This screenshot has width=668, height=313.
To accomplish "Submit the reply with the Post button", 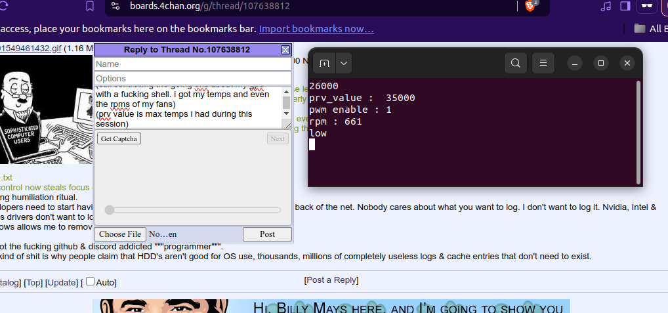I will coord(267,234).
